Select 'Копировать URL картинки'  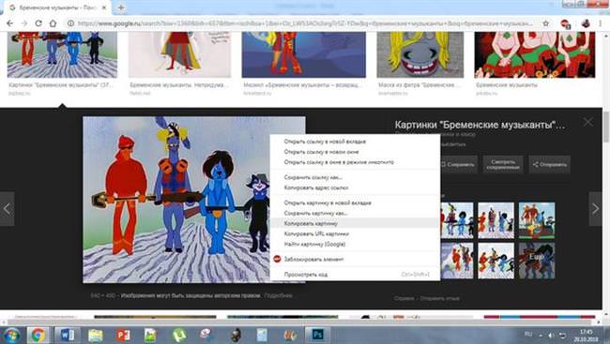pos(316,234)
